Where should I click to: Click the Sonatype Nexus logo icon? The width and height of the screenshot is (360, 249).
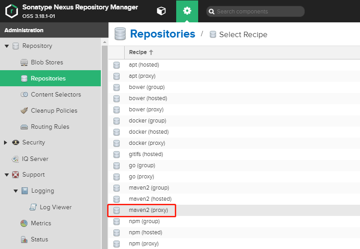12,11
